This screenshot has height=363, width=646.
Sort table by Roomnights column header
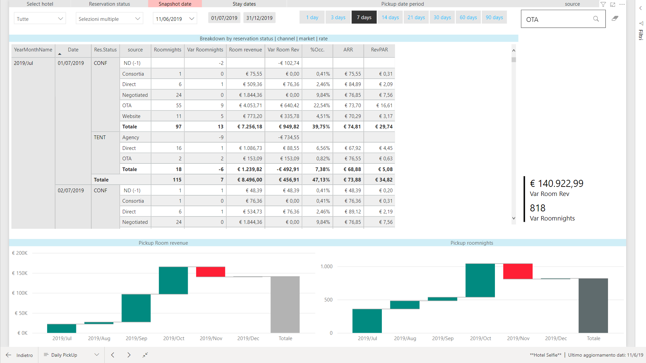168,50
